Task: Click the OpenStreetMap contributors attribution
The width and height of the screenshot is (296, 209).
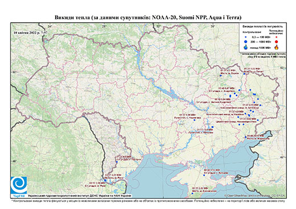Action: pyautogui.click(x=254, y=195)
